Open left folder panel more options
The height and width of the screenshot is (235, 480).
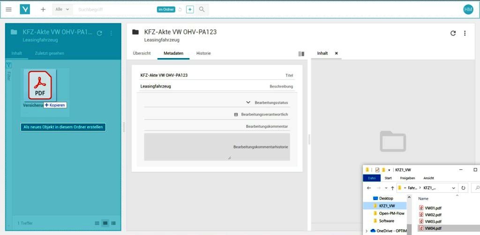tap(111, 33)
